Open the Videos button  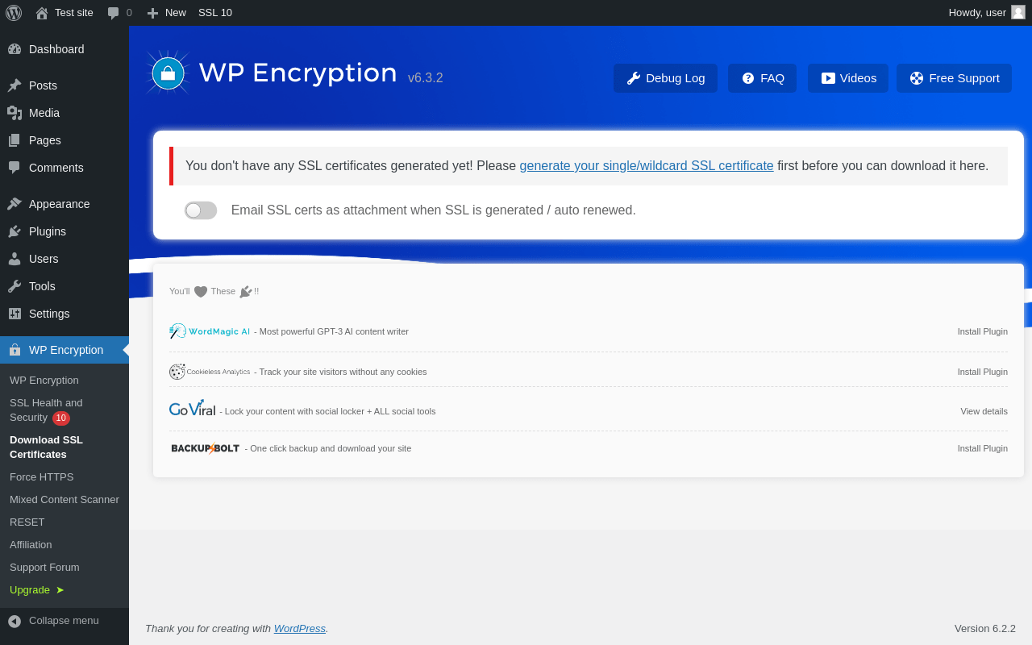point(848,78)
